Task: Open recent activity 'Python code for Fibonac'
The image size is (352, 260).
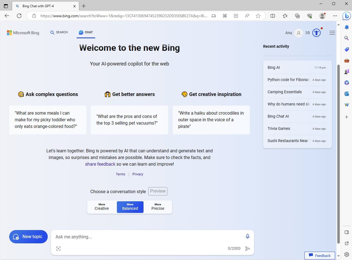Action: coord(297,80)
